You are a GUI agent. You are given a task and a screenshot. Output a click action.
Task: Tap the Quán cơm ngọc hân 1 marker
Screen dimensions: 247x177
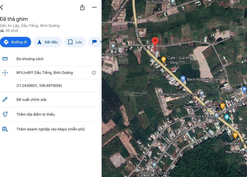[223, 105]
